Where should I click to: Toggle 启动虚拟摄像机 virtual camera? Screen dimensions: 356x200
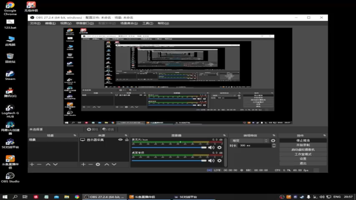click(303, 150)
